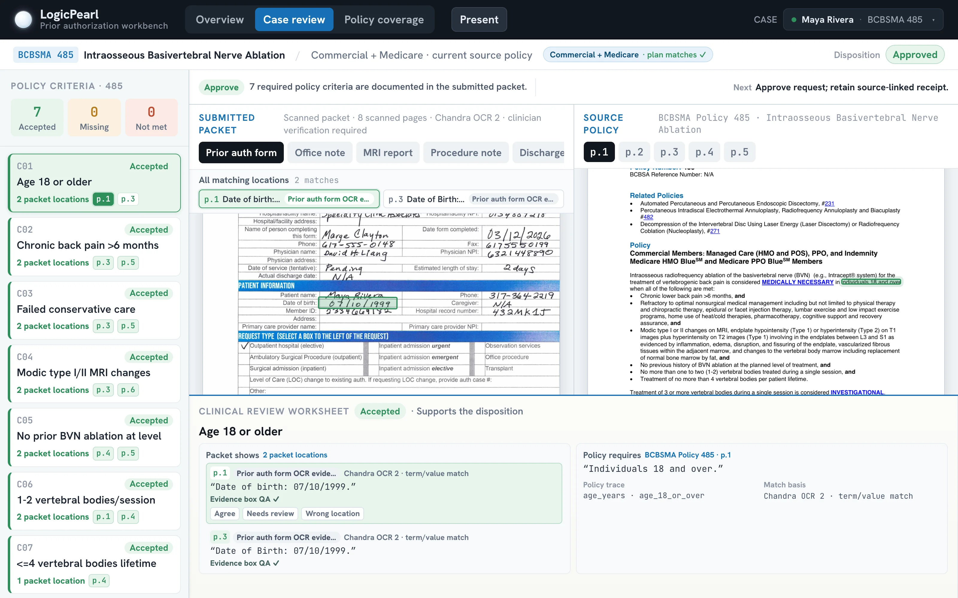958x598 pixels.
Task: Go to source policy page p.4
Action: tap(704, 152)
